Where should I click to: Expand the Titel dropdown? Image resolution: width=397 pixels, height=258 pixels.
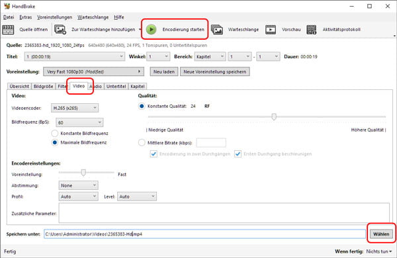click(74, 56)
